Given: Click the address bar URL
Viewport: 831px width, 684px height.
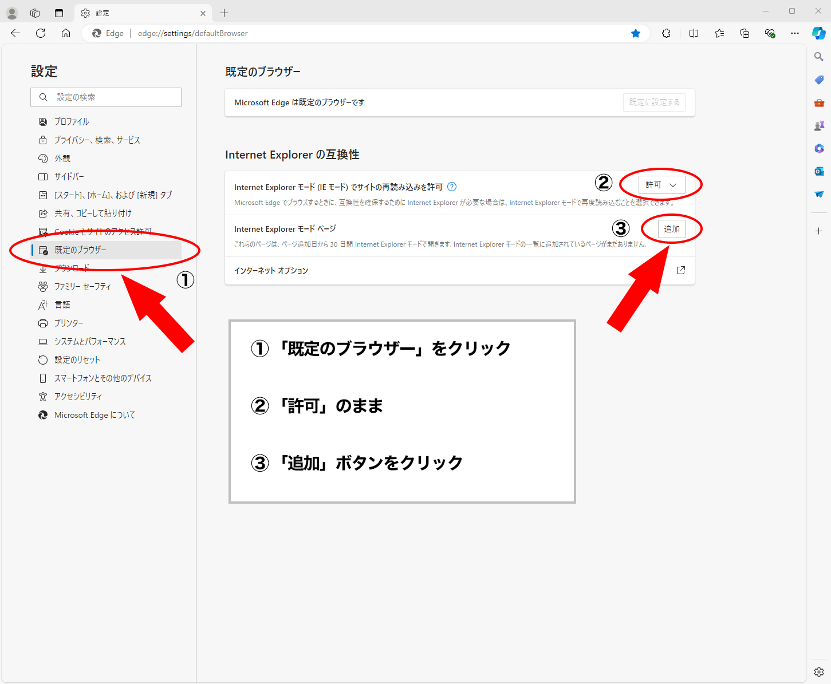Looking at the screenshot, I should click(x=193, y=33).
